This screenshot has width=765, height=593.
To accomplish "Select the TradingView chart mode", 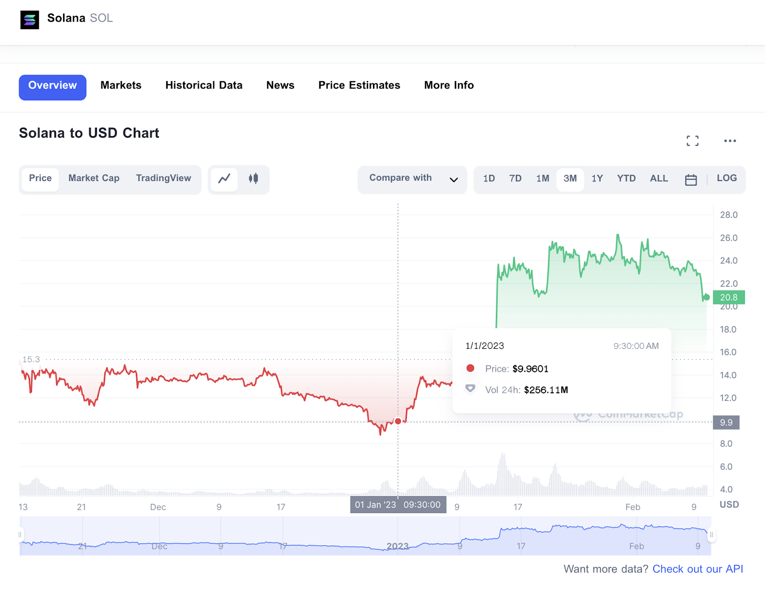I will tap(164, 179).
